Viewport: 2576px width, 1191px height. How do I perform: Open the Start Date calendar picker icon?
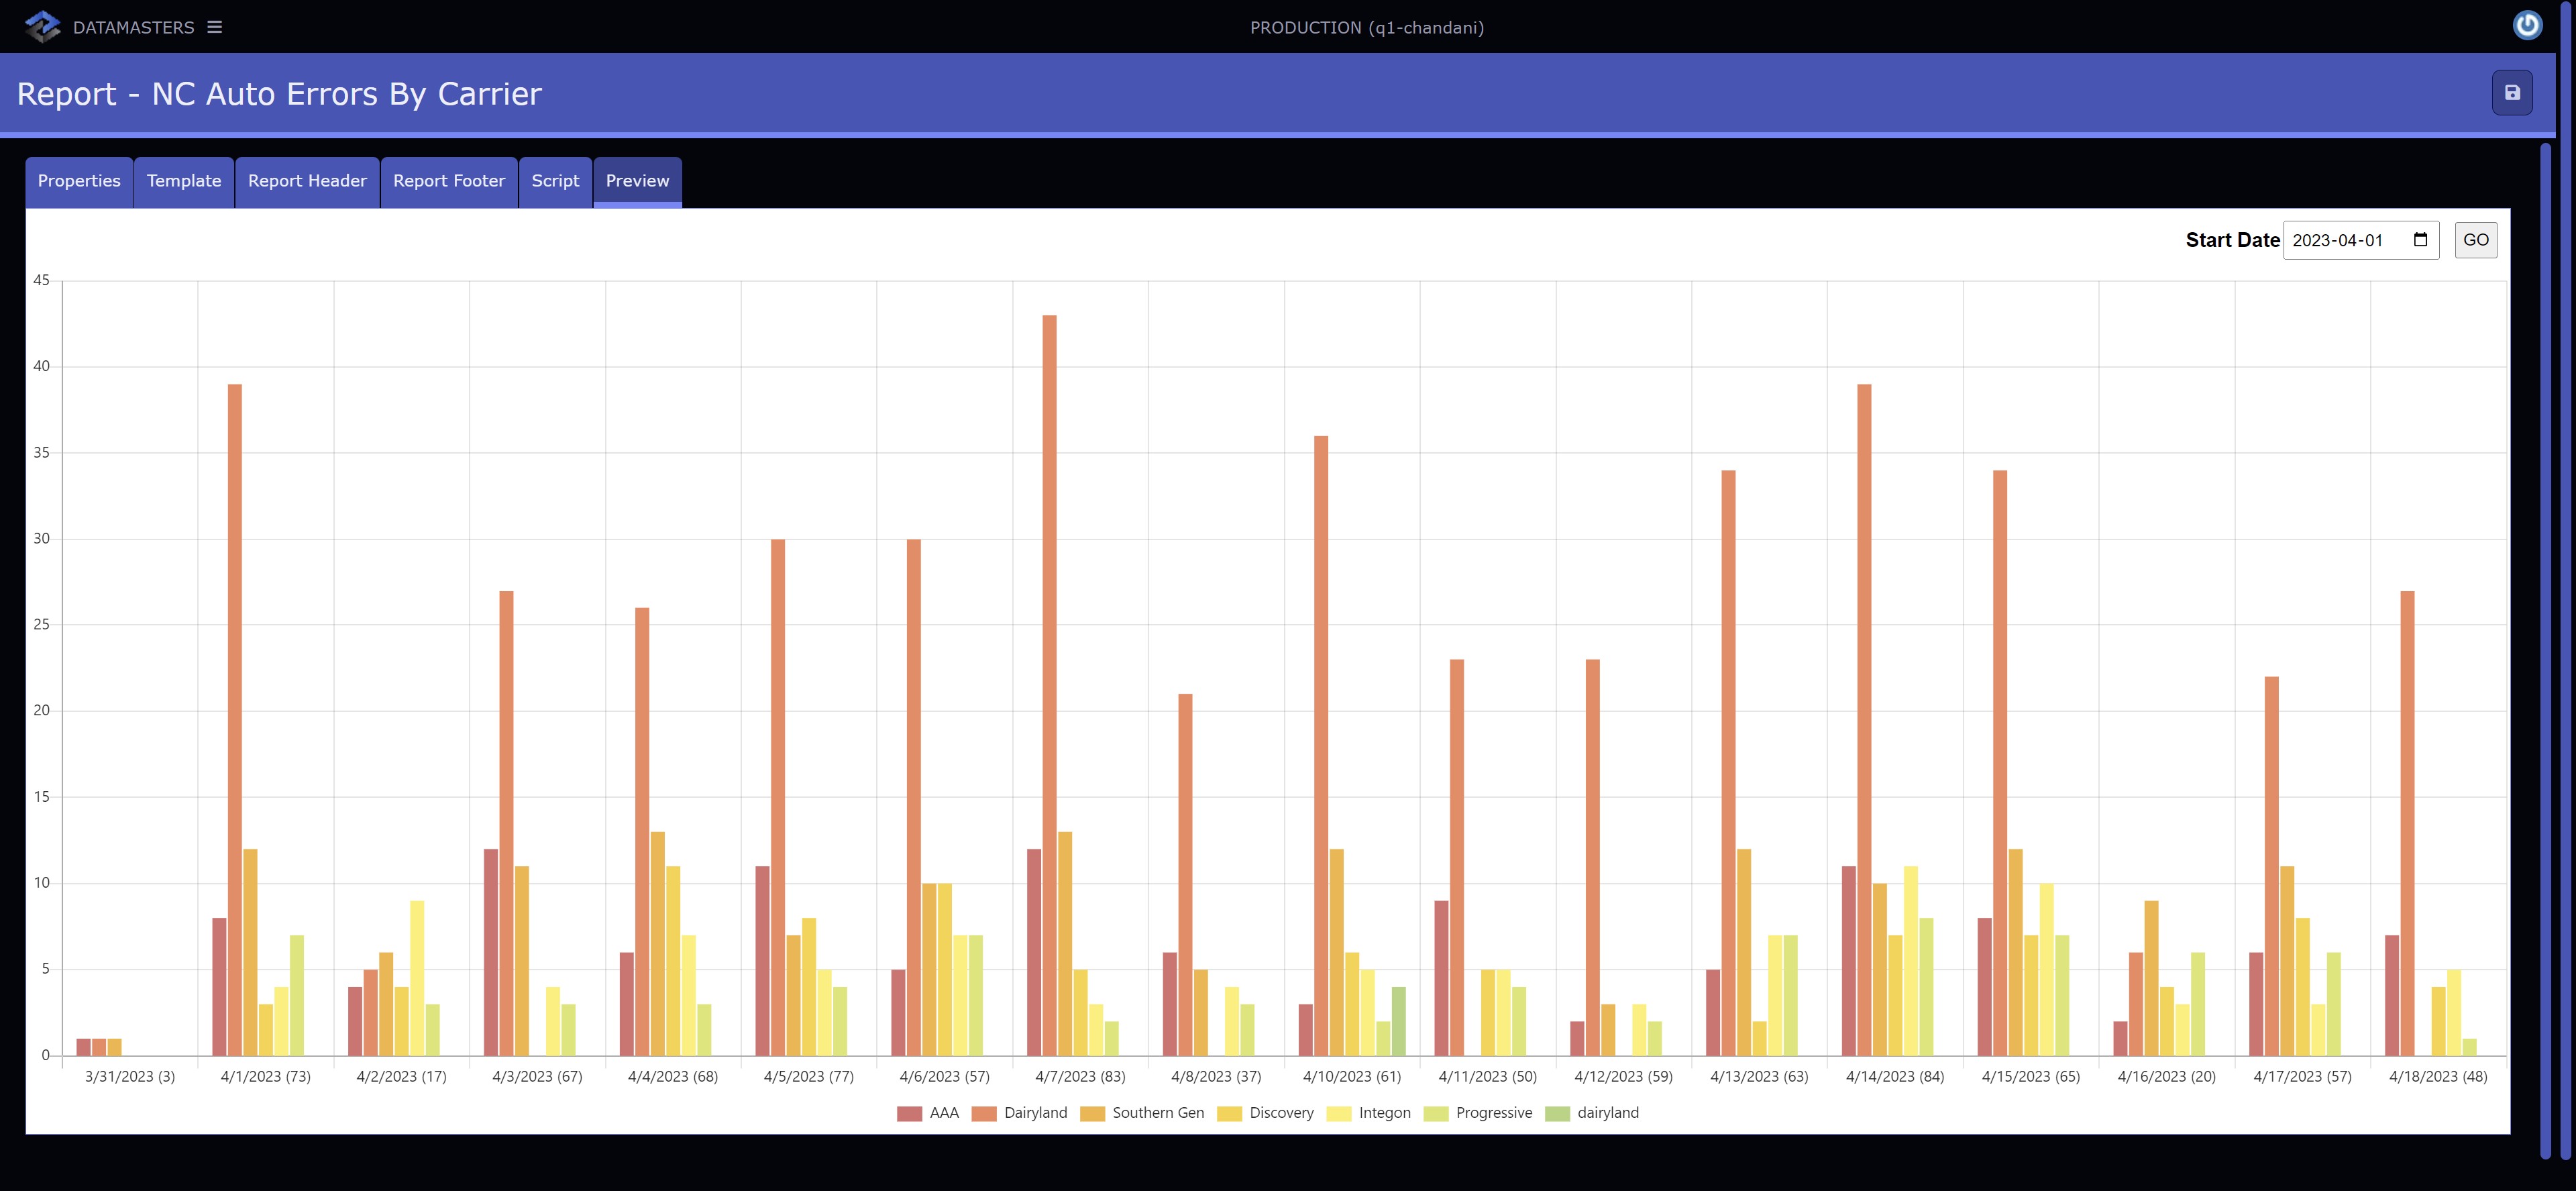2420,240
